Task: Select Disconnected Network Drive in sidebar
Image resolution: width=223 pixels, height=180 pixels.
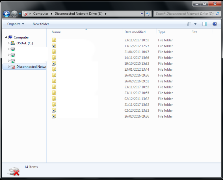Action: click(x=31, y=67)
